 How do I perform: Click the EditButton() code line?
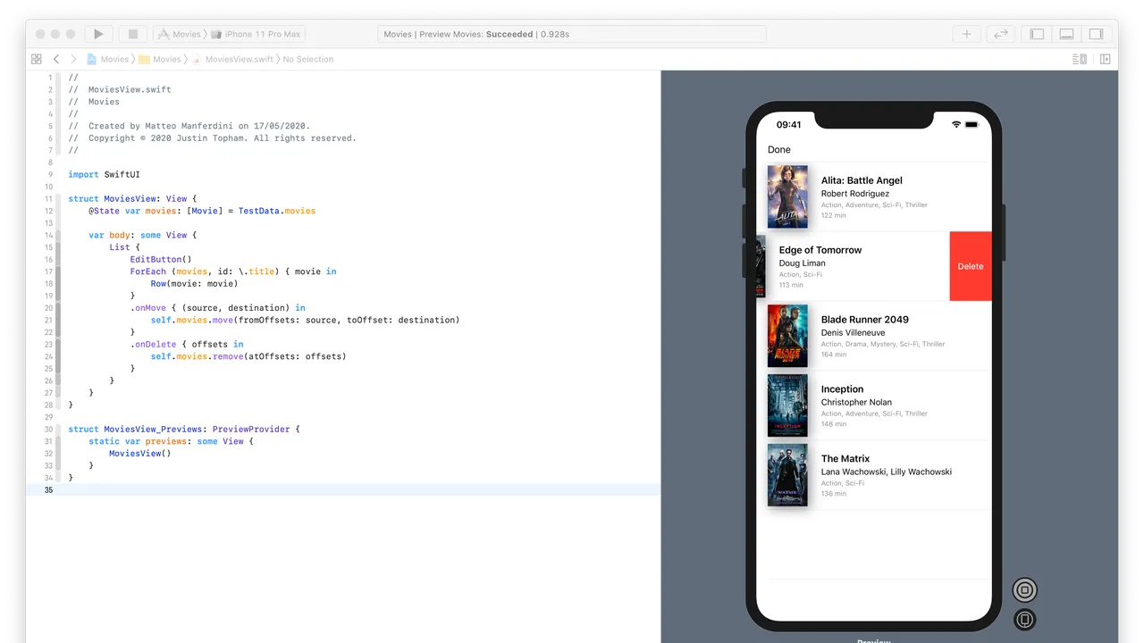point(161,259)
